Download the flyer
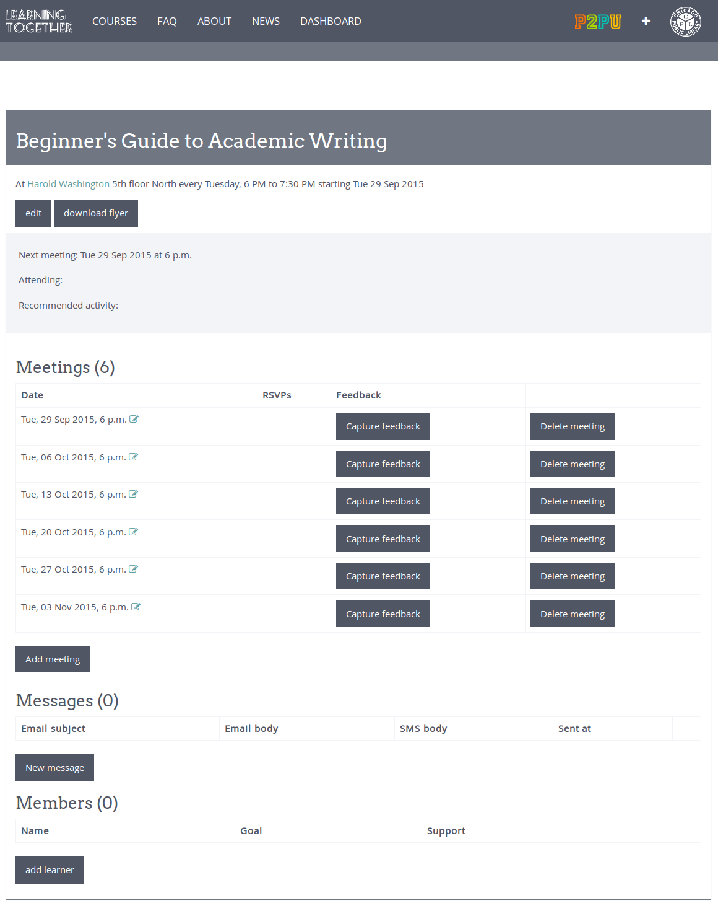 tap(96, 213)
